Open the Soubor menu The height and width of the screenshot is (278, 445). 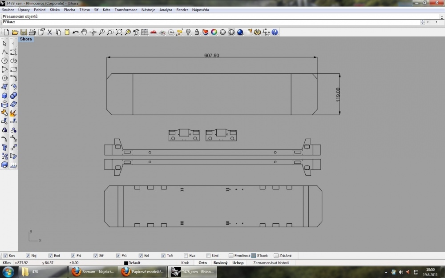(8, 10)
